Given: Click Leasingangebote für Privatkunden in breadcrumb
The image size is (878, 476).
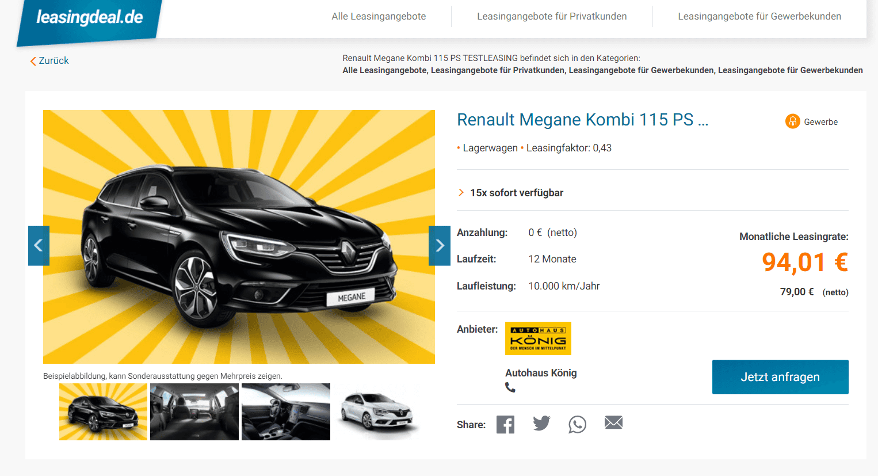Looking at the screenshot, I should point(498,70).
